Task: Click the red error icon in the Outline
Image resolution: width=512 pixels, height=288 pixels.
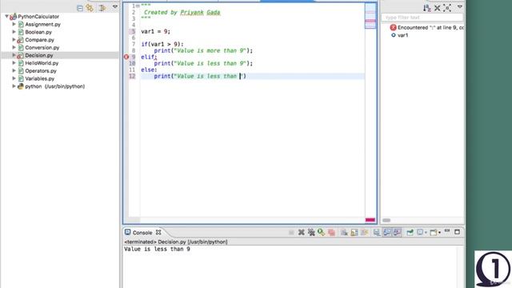Action: pyautogui.click(x=393, y=27)
